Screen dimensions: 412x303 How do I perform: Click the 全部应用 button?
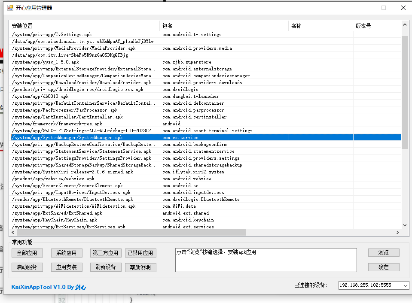pos(27,253)
